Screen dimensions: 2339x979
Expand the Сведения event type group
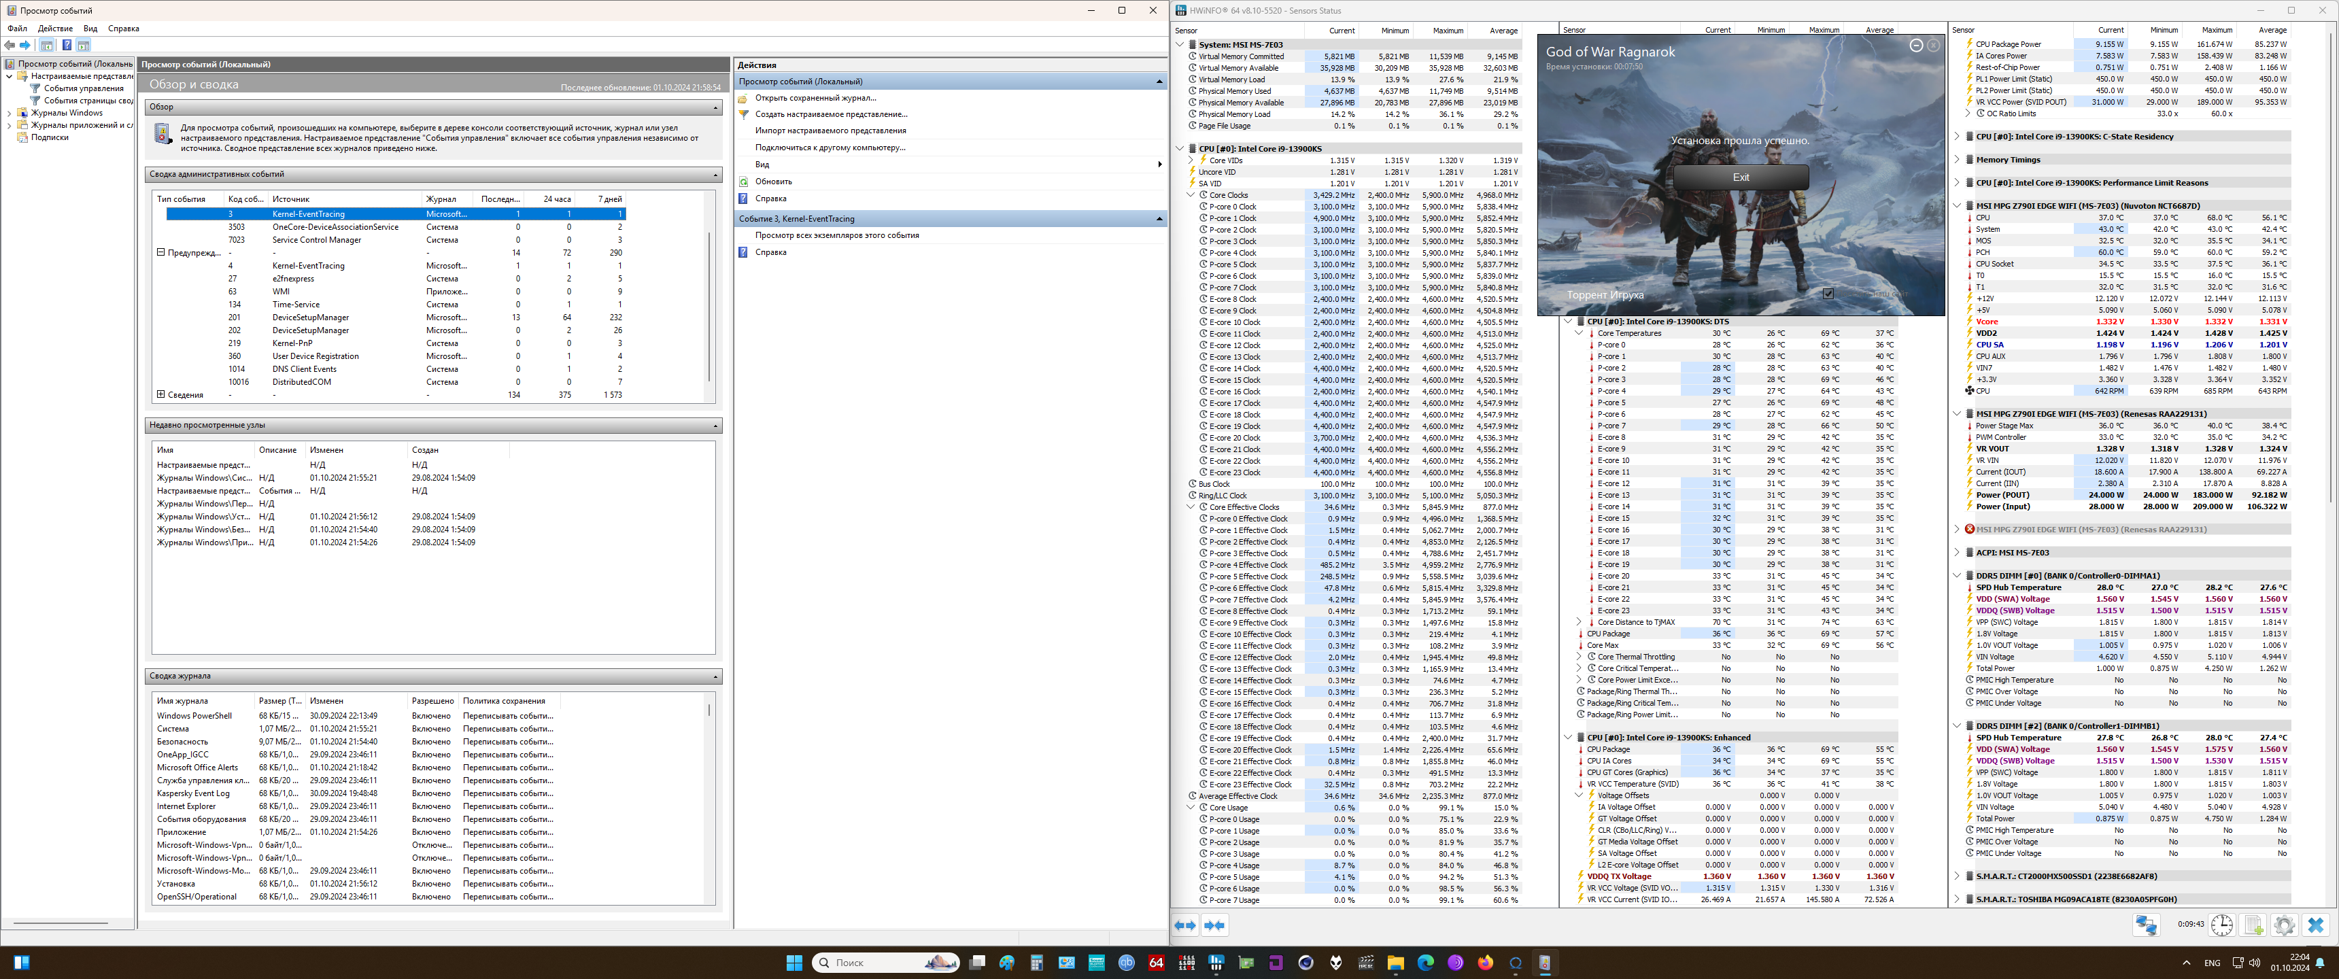160,394
